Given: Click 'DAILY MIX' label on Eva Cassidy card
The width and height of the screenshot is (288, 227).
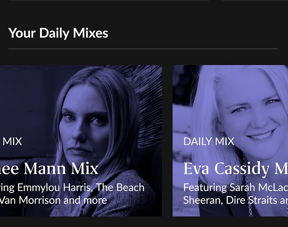Looking at the screenshot, I should (209, 142).
